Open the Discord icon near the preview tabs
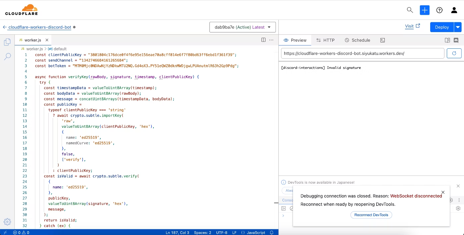Screen dimensions: 464x235 (456, 40)
